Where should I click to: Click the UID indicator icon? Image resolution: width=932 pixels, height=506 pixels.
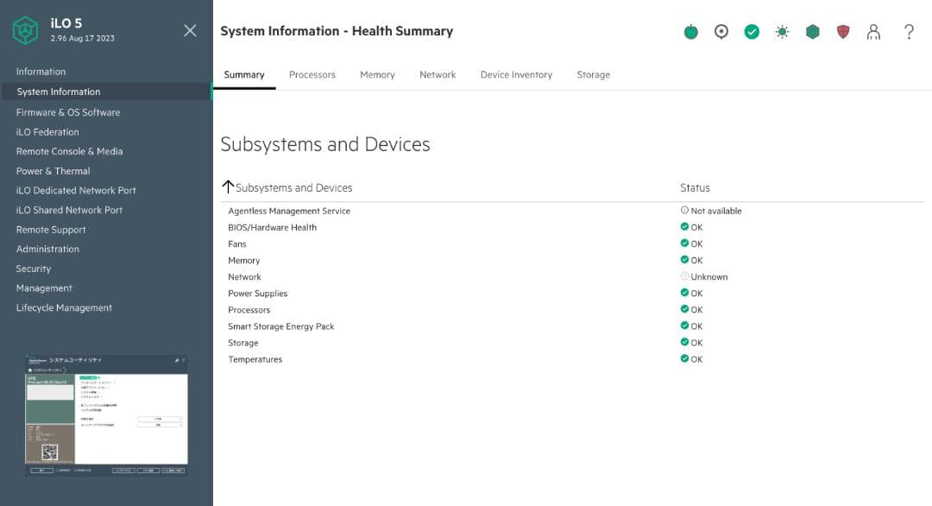coord(721,31)
